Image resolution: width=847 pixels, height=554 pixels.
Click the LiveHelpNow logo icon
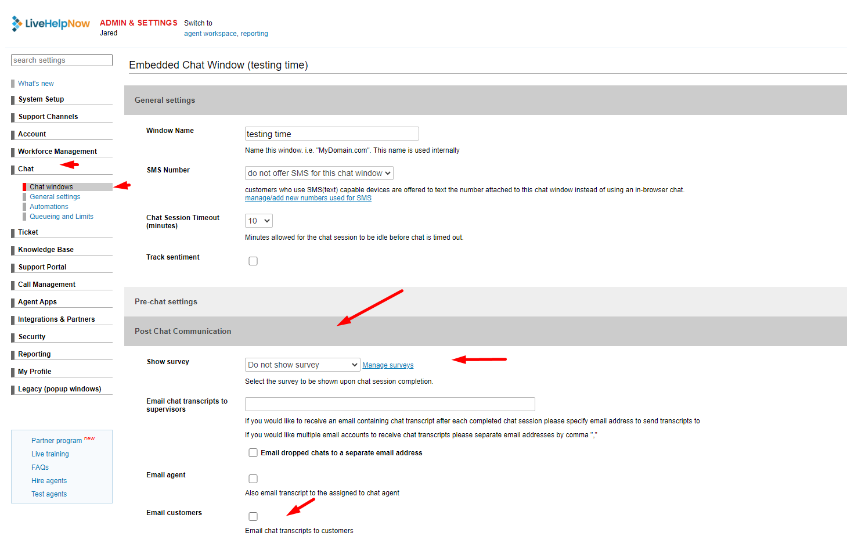17,23
